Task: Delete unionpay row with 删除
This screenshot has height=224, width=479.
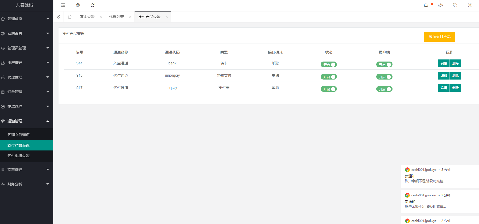Action: coord(455,76)
